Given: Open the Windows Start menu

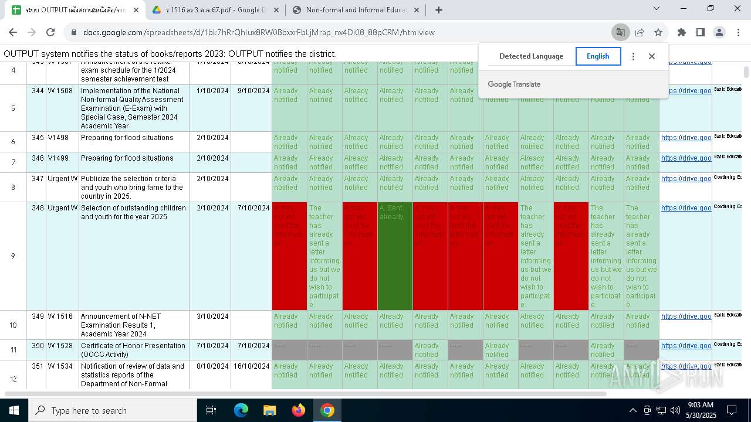Looking at the screenshot, I should (14, 410).
